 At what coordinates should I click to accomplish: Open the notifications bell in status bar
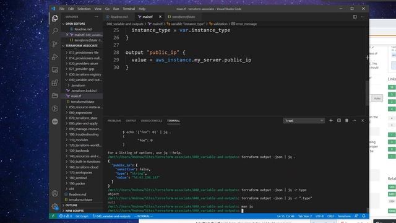(364, 216)
